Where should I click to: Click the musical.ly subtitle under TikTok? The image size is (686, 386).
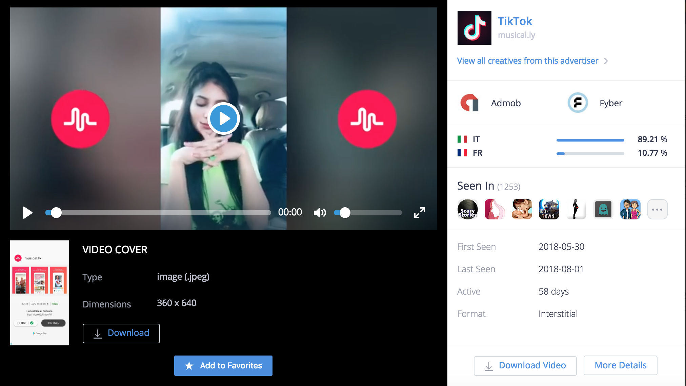point(517,35)
